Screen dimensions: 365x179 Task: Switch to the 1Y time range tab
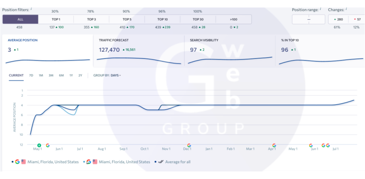pyautogui.click(x=71, y=76)
